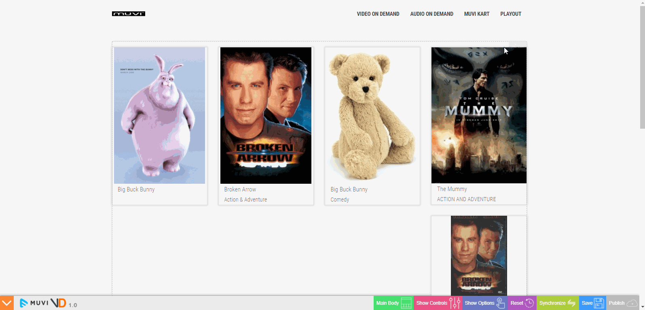Click the page vertical scrollbar thumb
This screenshot has height=310, width=645.
(x=642, y=67)
